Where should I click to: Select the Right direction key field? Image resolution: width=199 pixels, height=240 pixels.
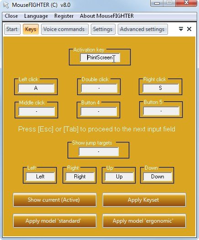[x=80, y=177]
